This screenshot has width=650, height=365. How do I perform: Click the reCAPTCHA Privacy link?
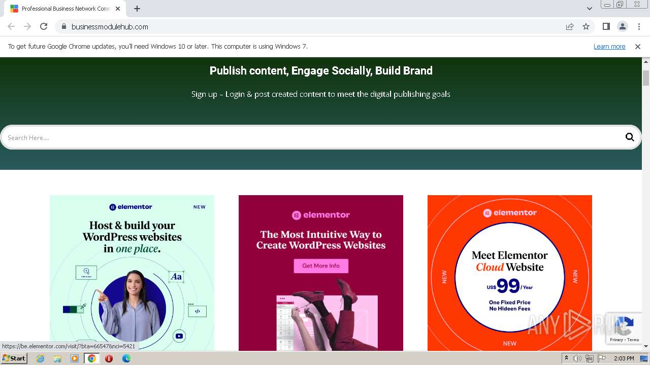(616, 340)
